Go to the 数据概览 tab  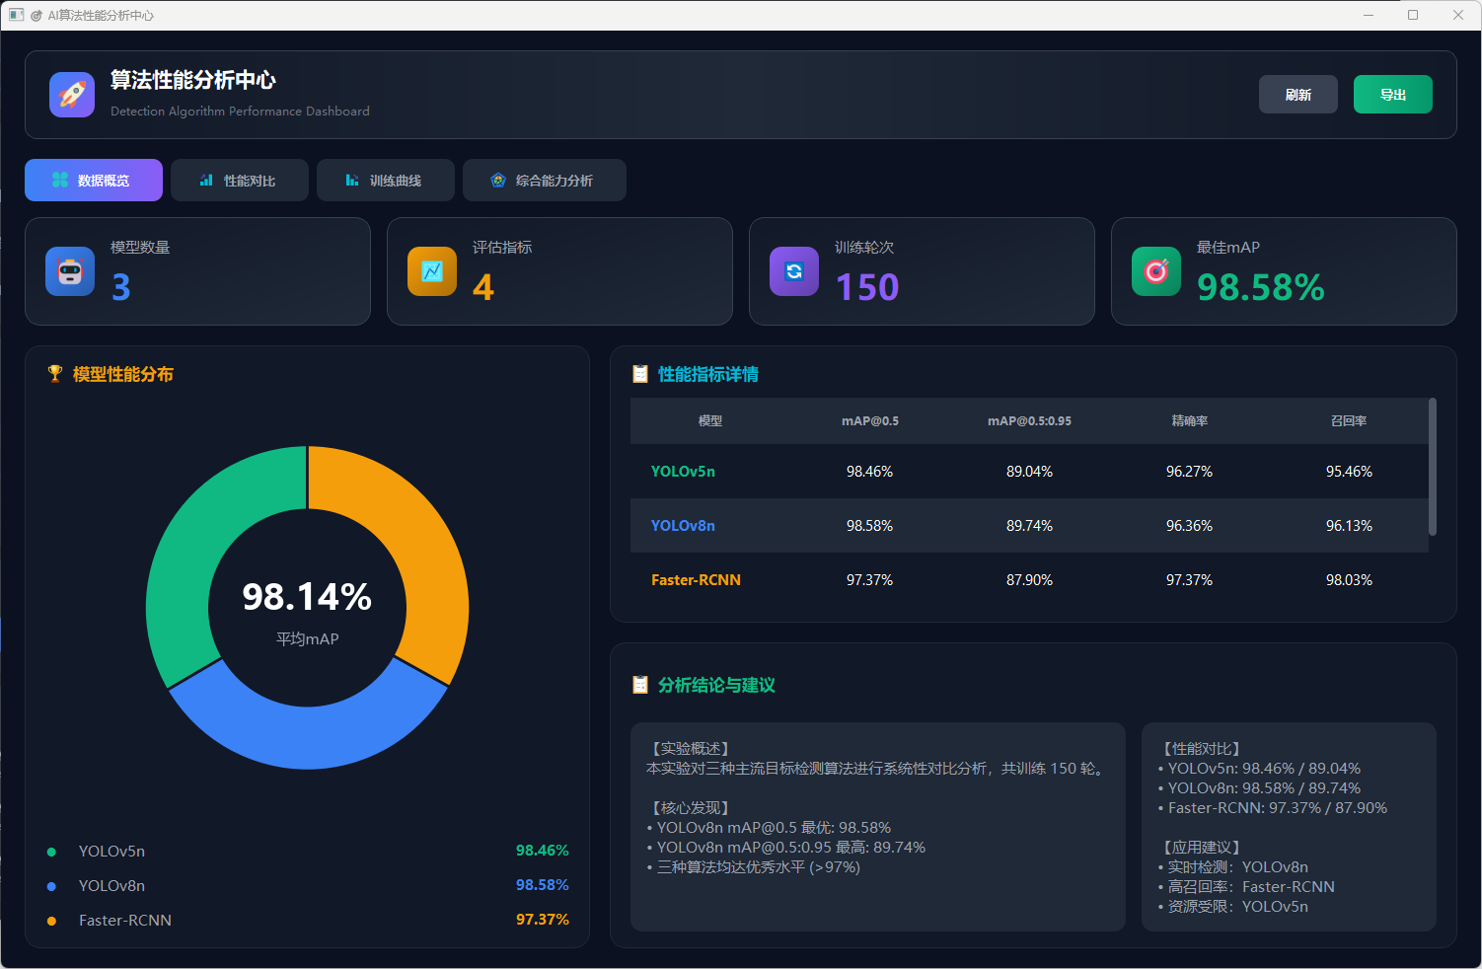(94, 181)
